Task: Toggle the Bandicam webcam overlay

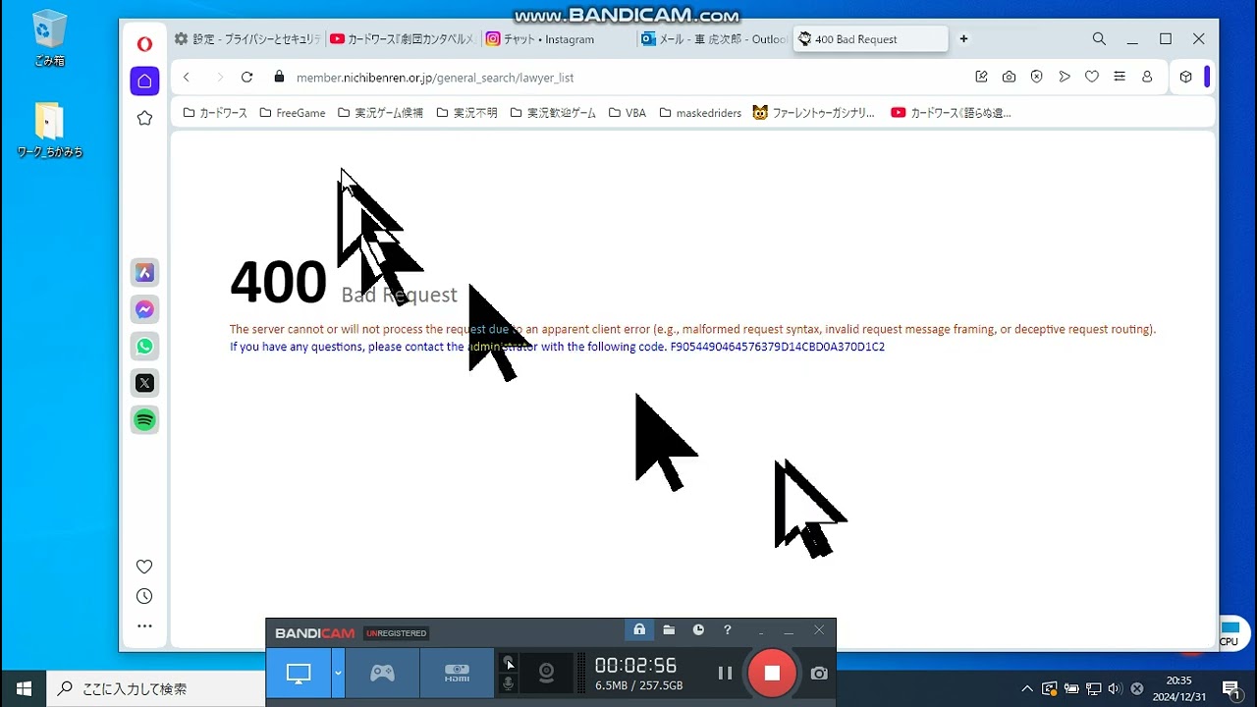Action: point(546,673)
